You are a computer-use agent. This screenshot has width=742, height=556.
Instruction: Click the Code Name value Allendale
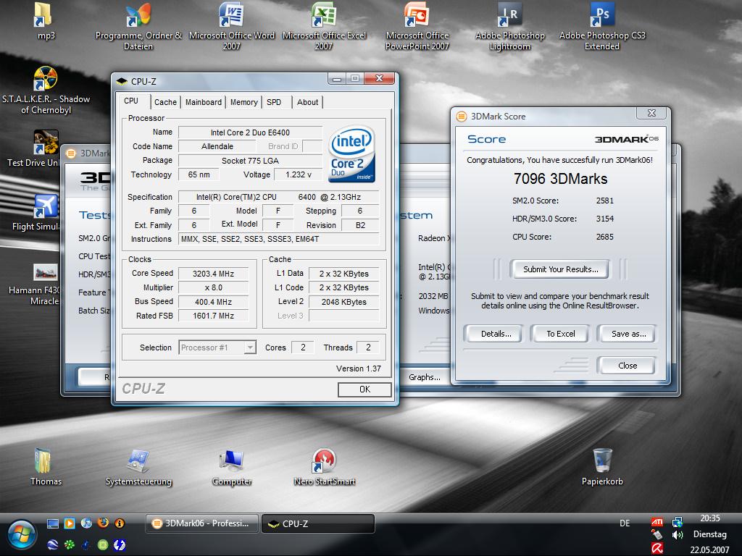217,146
